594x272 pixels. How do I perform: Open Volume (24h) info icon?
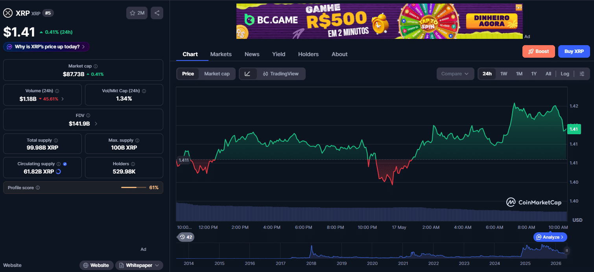57,91
